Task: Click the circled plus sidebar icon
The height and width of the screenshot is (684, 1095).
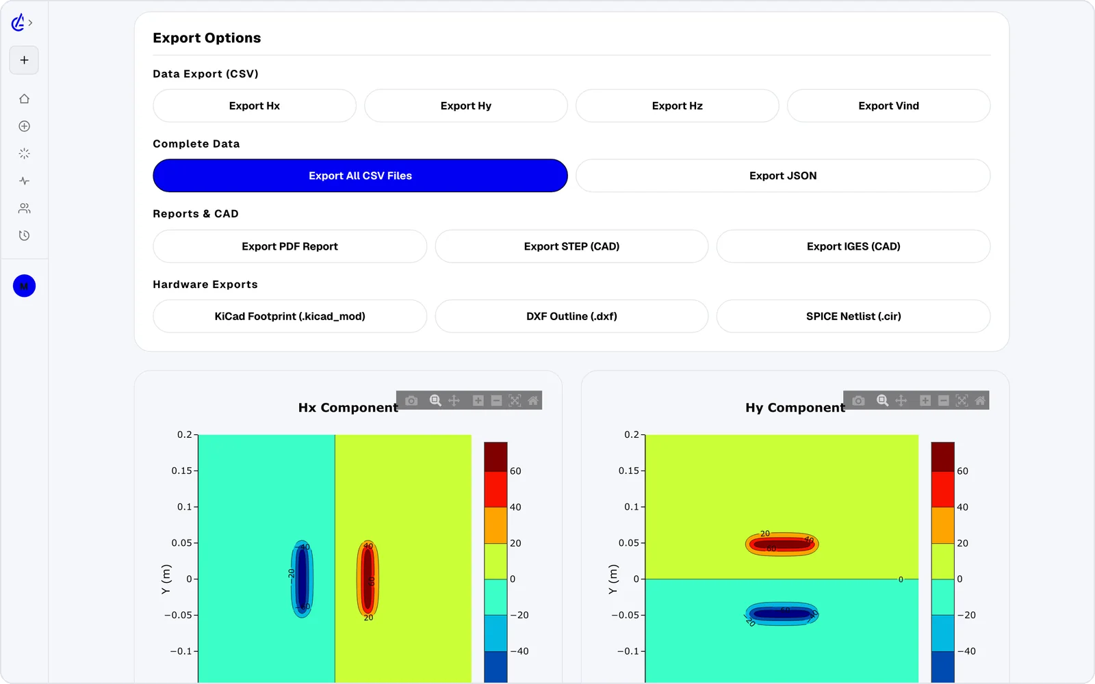Action: tap(24, 126)
